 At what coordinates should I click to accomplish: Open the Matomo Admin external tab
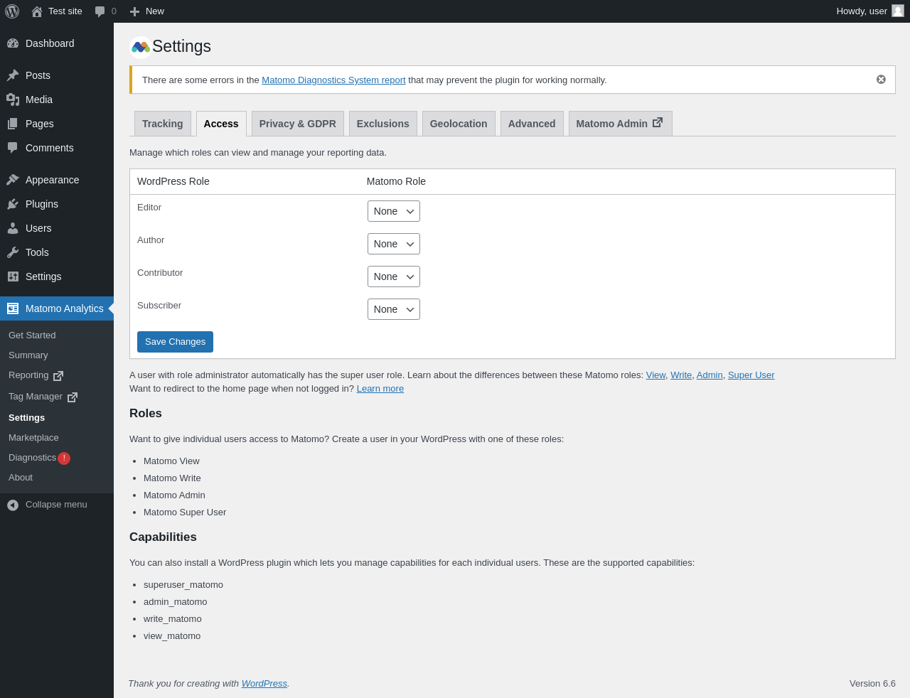click(620, 124)
